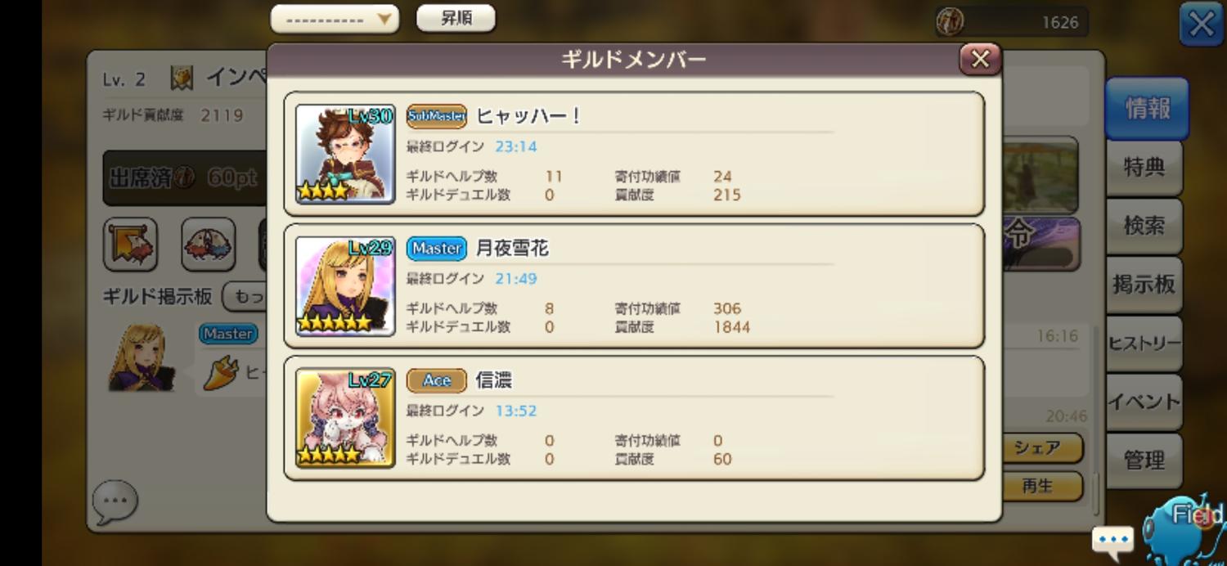Open 信濃 Ace character portrait
Screen dimensions: 1227x566
345,418
